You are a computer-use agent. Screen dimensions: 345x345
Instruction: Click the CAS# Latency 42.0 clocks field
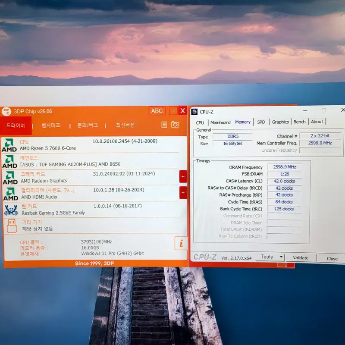coord(284,181)
